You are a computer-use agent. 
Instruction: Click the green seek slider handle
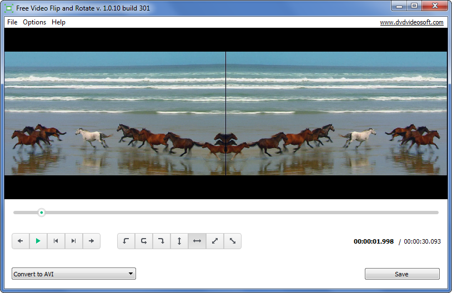click(x=42, y=212)
